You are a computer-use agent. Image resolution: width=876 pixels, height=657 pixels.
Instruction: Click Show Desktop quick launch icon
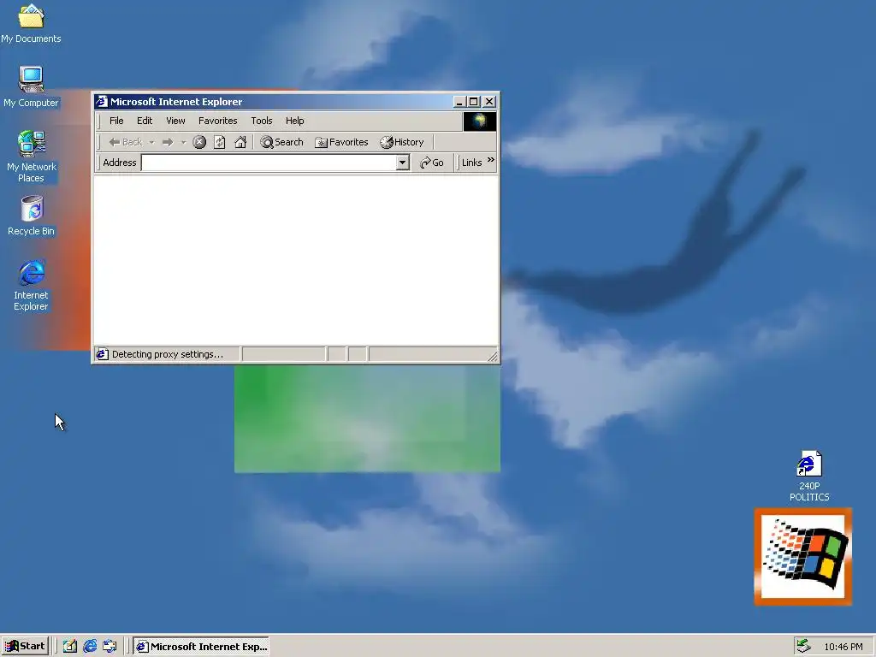click(x=70, y=647)
